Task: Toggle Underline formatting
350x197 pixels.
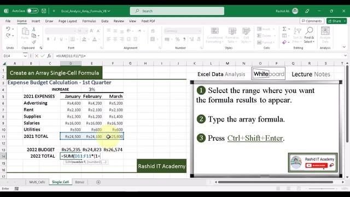Action: point(61,39)
